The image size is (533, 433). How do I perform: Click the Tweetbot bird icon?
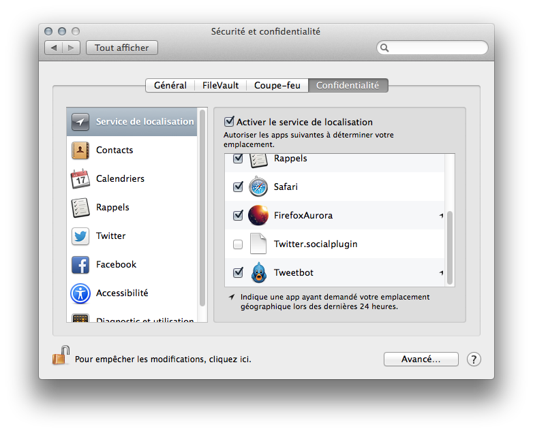tap(259, 272)
